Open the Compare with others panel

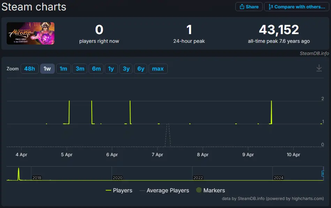tap(296, 6)
